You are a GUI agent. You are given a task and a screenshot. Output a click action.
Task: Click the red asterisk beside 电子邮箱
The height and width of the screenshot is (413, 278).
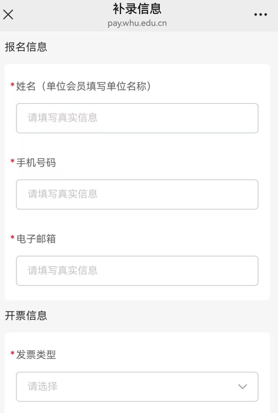[x=12, y=237]
